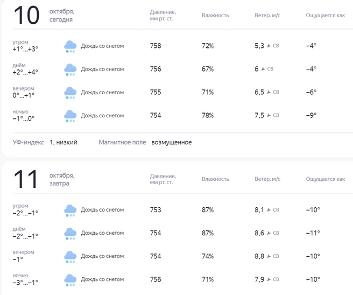353x295 pixels.
Task: Click the "УФ-индекс" label
Action: coord(29,143)
